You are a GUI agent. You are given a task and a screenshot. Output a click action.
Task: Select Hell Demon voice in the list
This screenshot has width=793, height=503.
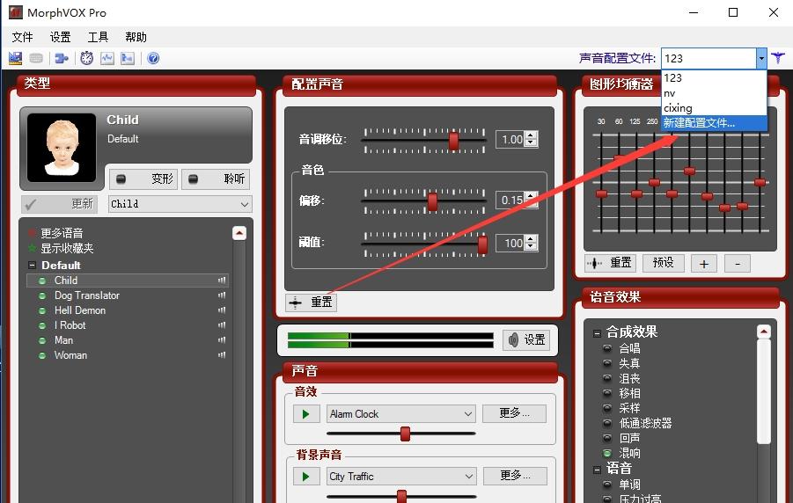coord(79,310)
